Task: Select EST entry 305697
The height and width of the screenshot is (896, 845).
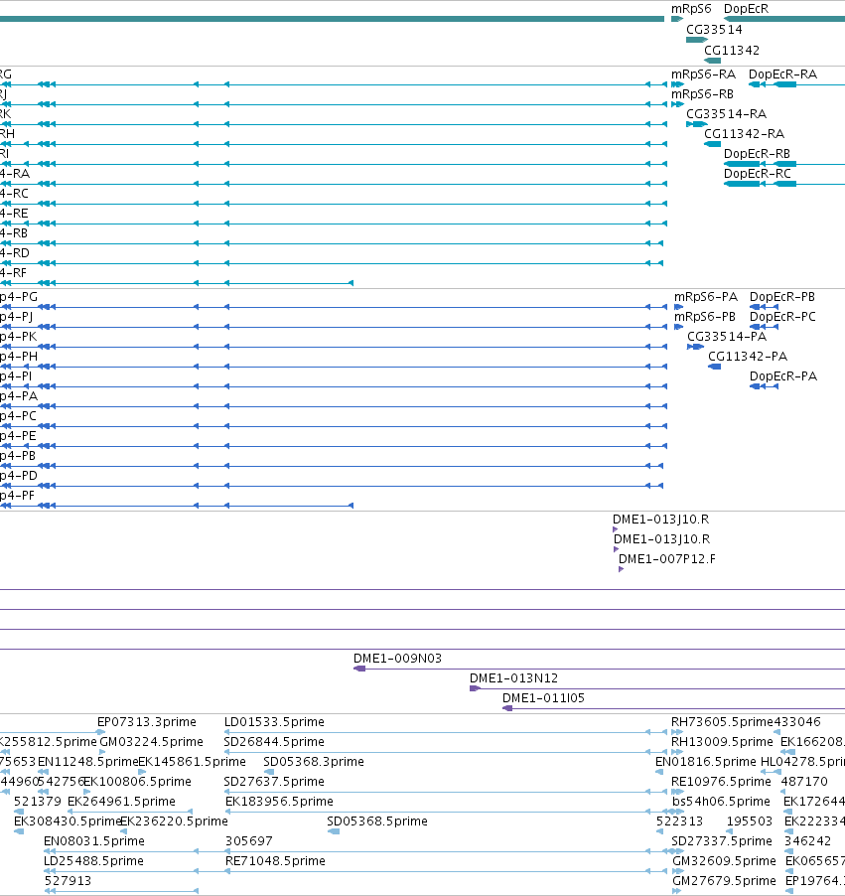Action: (249, 841)
